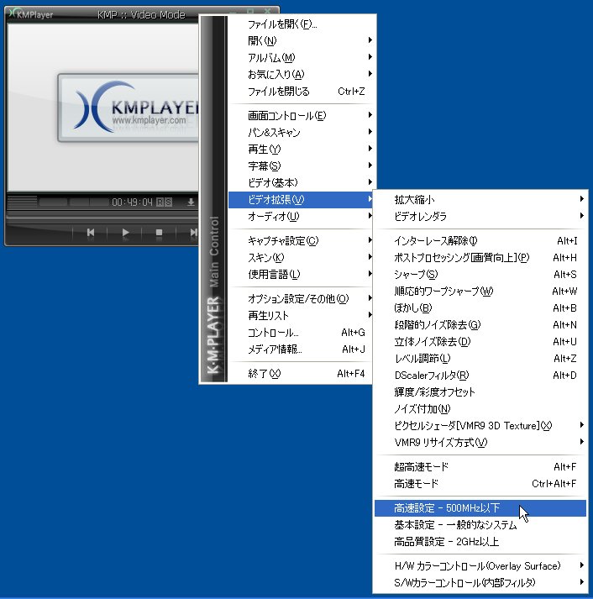Open H/W カラーコントロール(Overlay Surface) submenu
Screen dimensions: 593x599
pos(480,565)
